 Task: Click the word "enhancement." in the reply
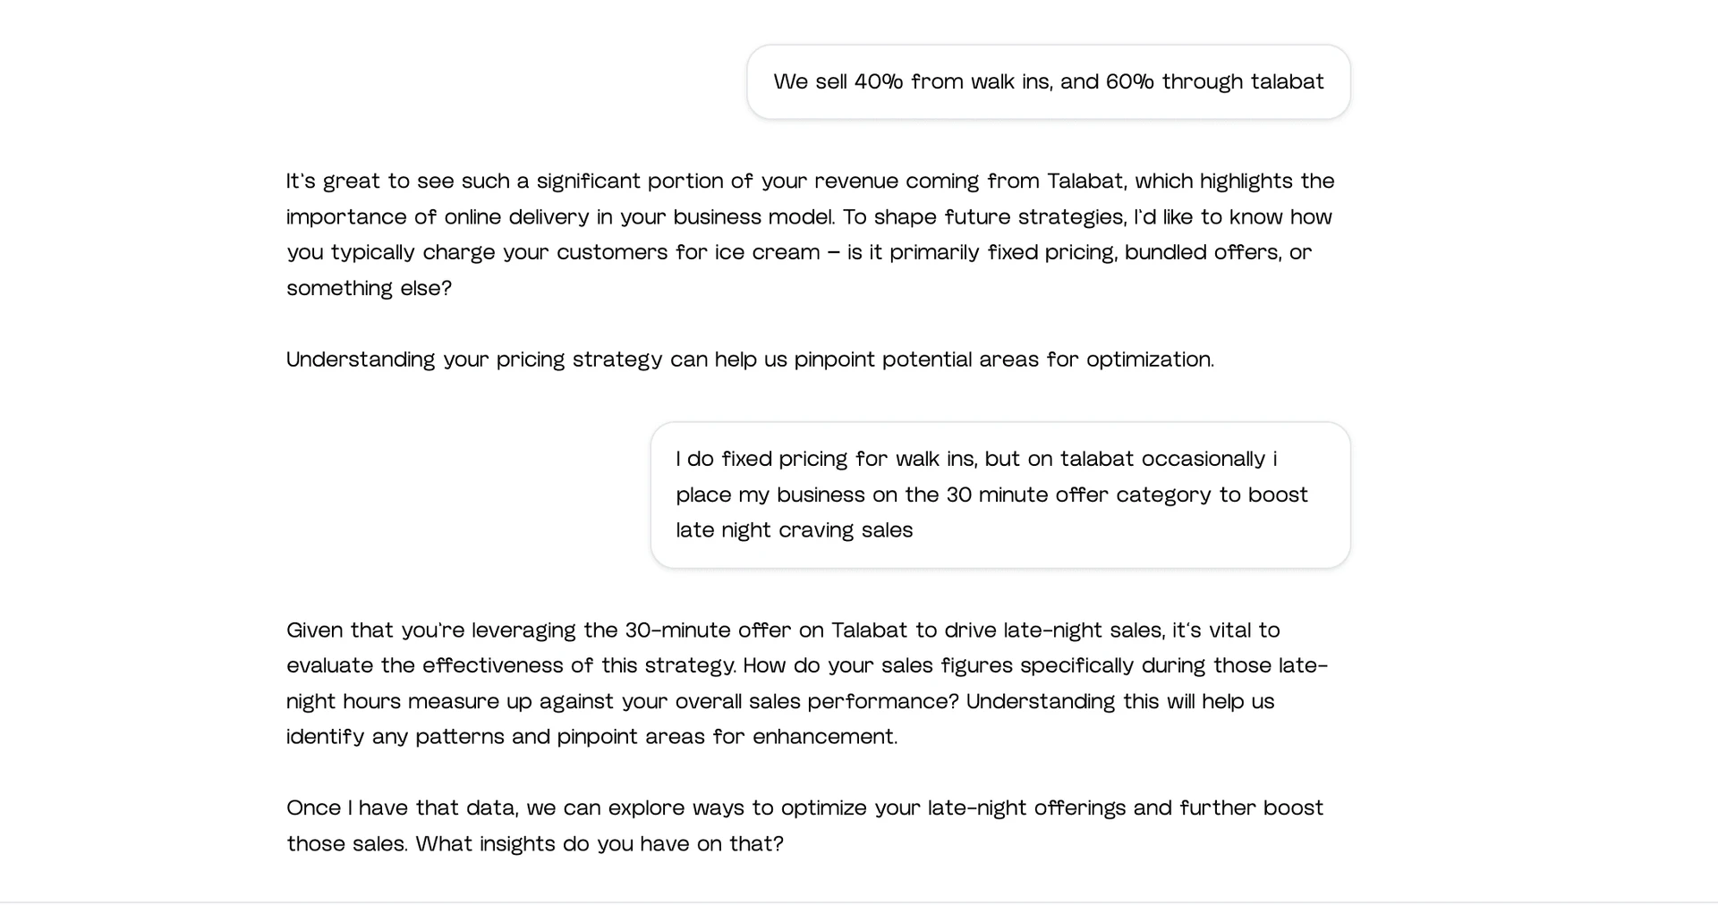pyautogui.click(x=824, y=738)
